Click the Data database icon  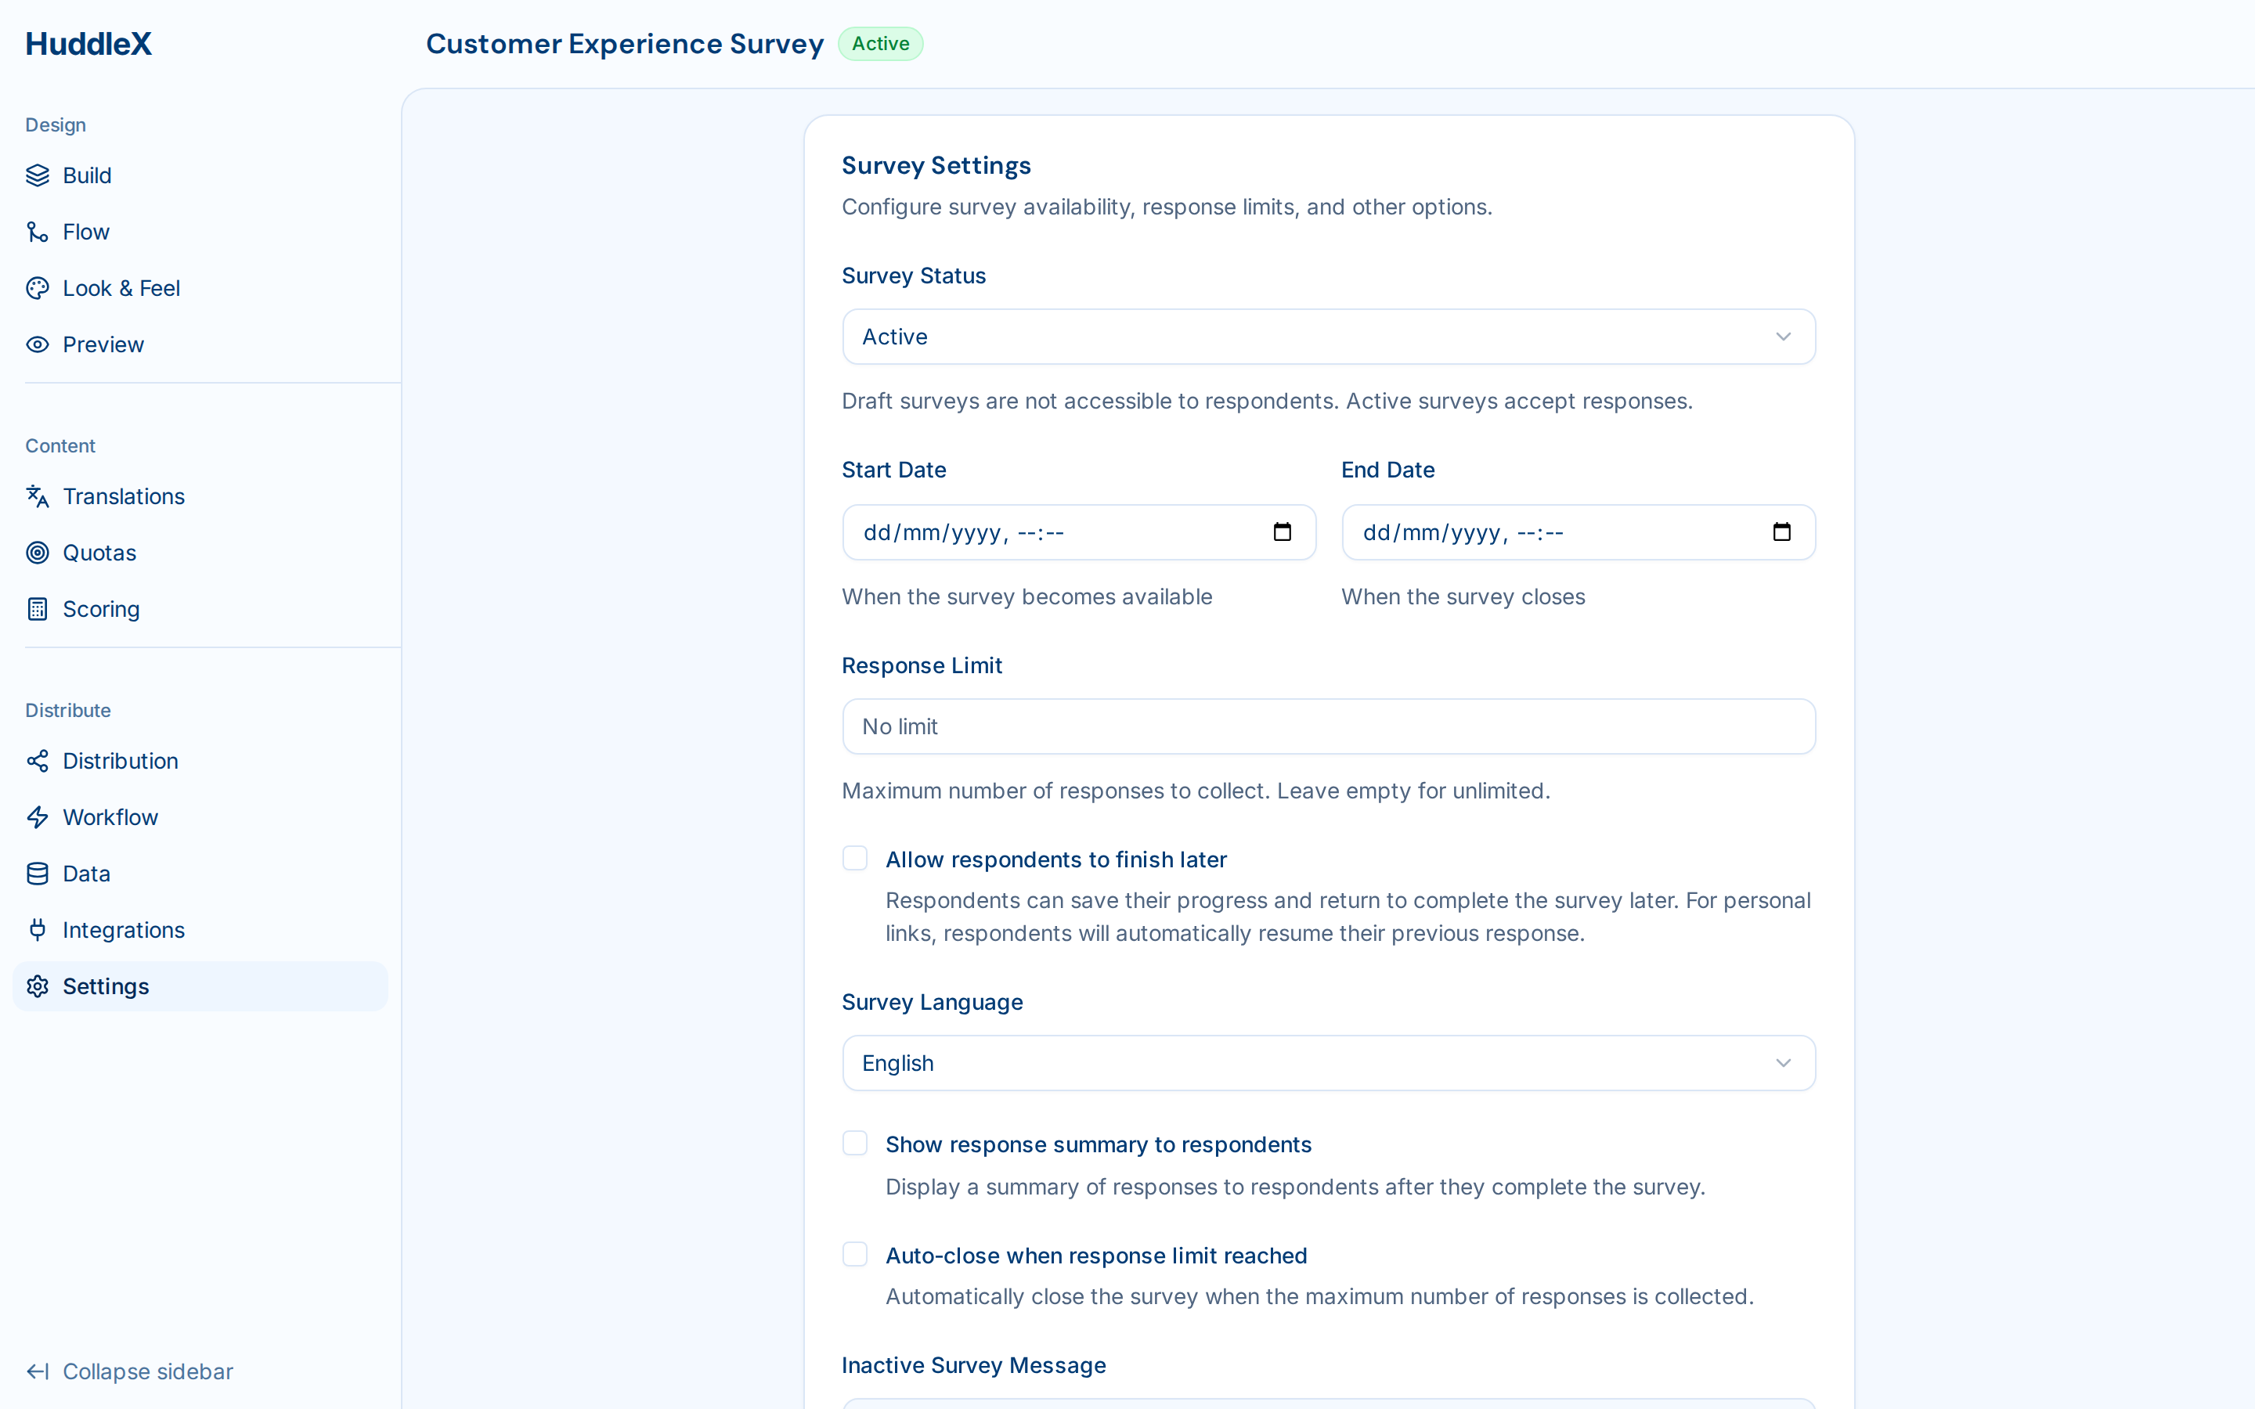click(38, 874)
